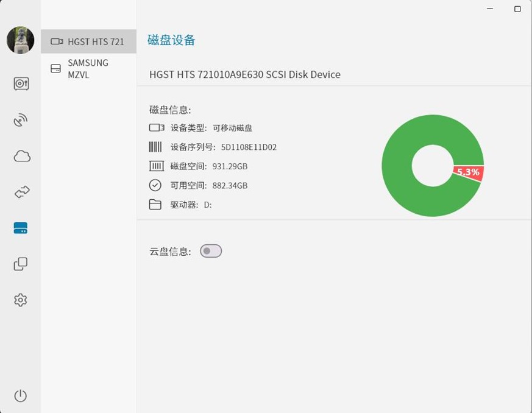Open settings gear in sidebar
The image size is (532, 413).
click(21, 300)
